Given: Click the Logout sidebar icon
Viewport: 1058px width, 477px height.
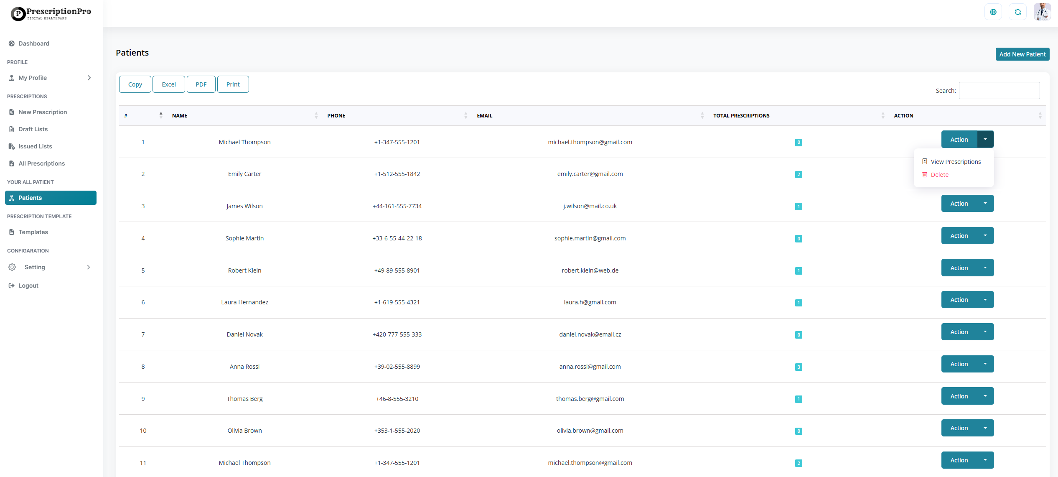Looking at the screenshot, I should 12,286.
